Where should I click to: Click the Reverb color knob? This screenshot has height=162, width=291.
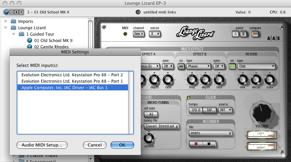click(x=269, y=80)
